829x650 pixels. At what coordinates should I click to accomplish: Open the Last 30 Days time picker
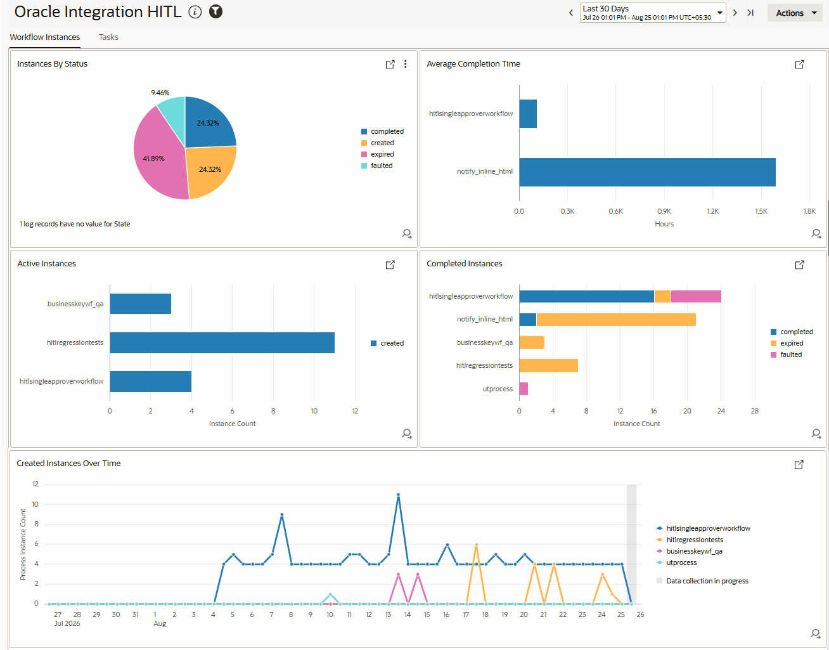(x=653, y=13)
